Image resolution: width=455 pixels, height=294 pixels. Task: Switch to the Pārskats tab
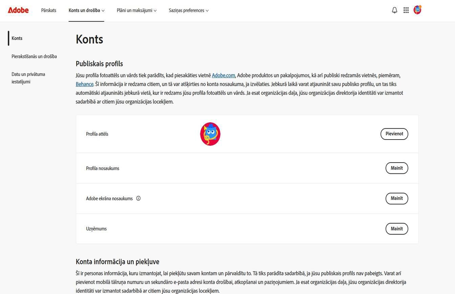(48, 10)
